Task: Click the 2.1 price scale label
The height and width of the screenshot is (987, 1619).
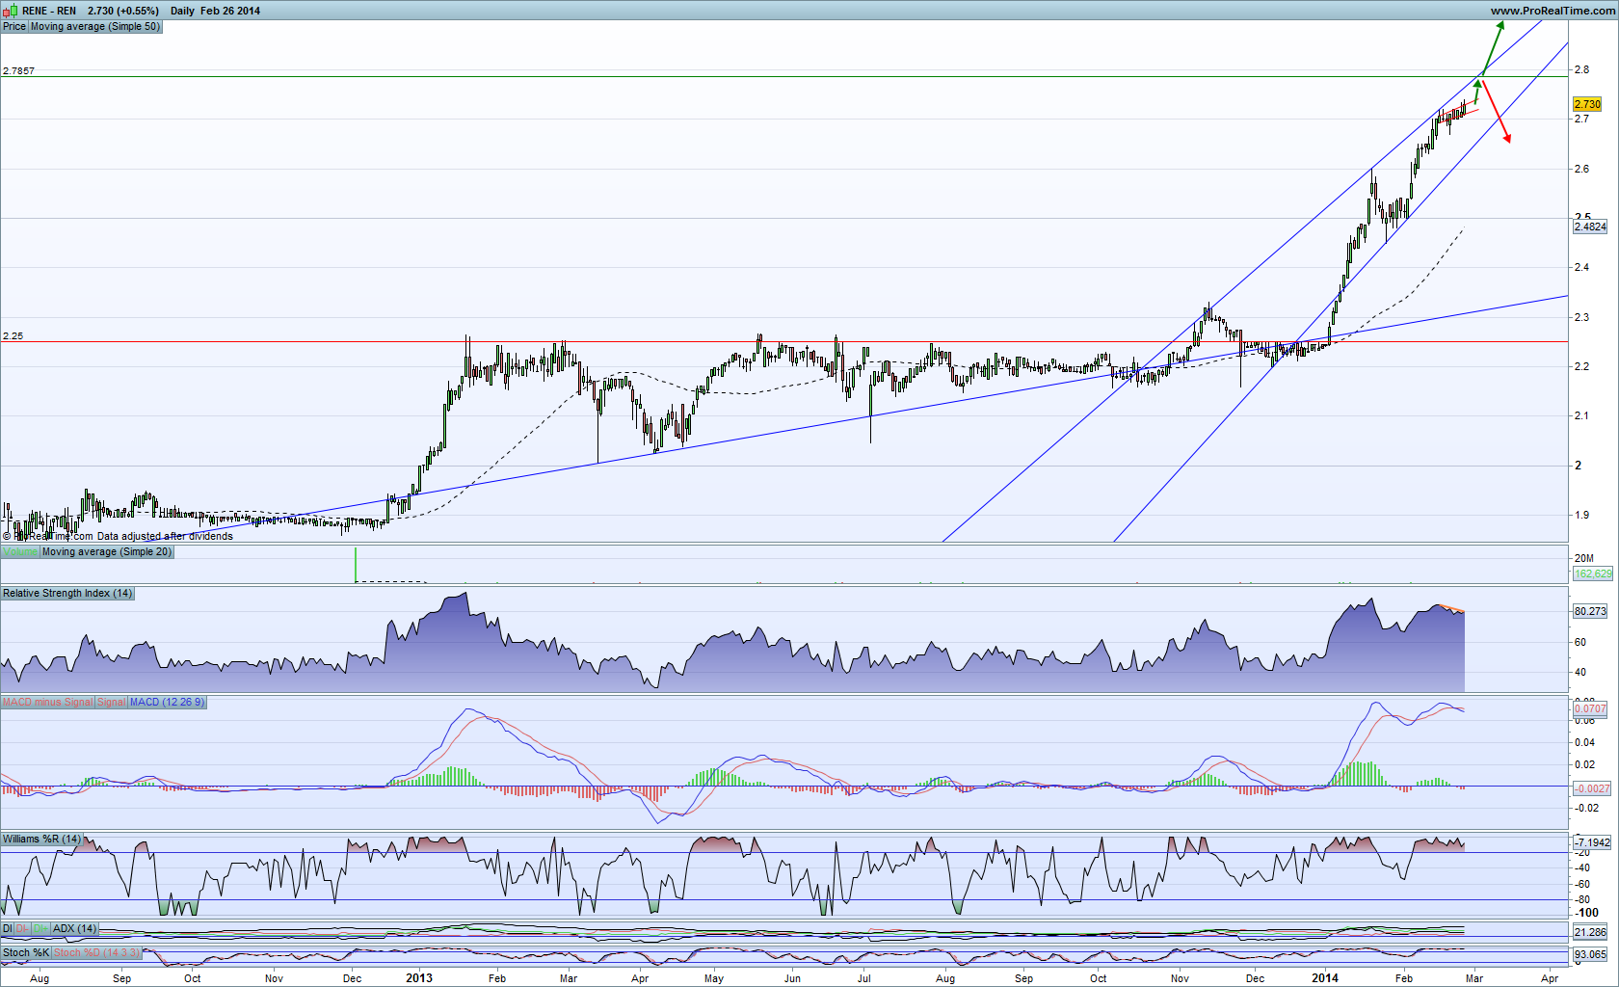Action: 1581,415
